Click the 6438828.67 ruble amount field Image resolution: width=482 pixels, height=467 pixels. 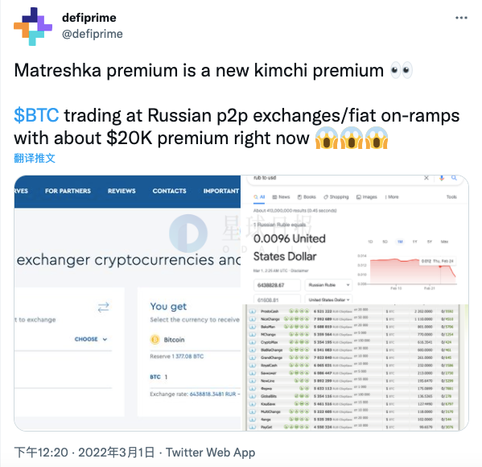click(277, 285)
